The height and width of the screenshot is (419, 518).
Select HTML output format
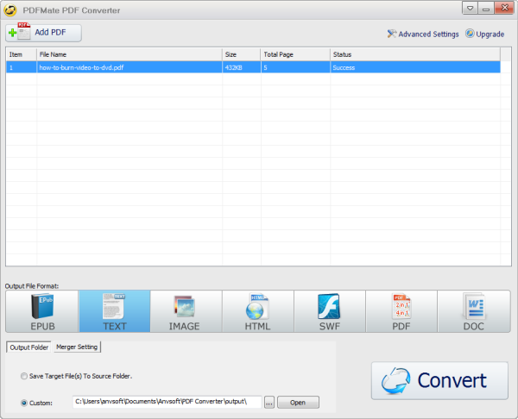tap(257, 311)
